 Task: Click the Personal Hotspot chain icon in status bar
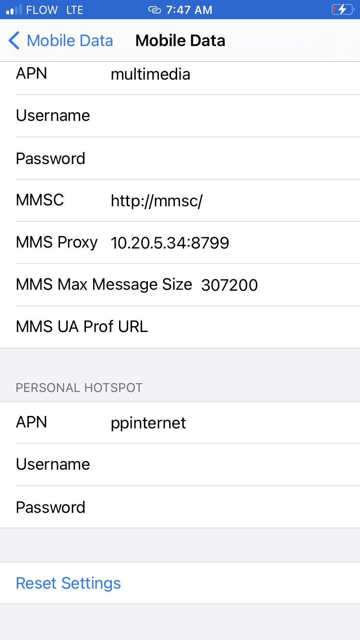coord(155,10)
